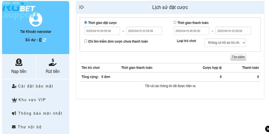Click the Cài đặt bảo mật shield icon
Screen dimensions: 269x134
pyautogui.click(x=14, y=86)
